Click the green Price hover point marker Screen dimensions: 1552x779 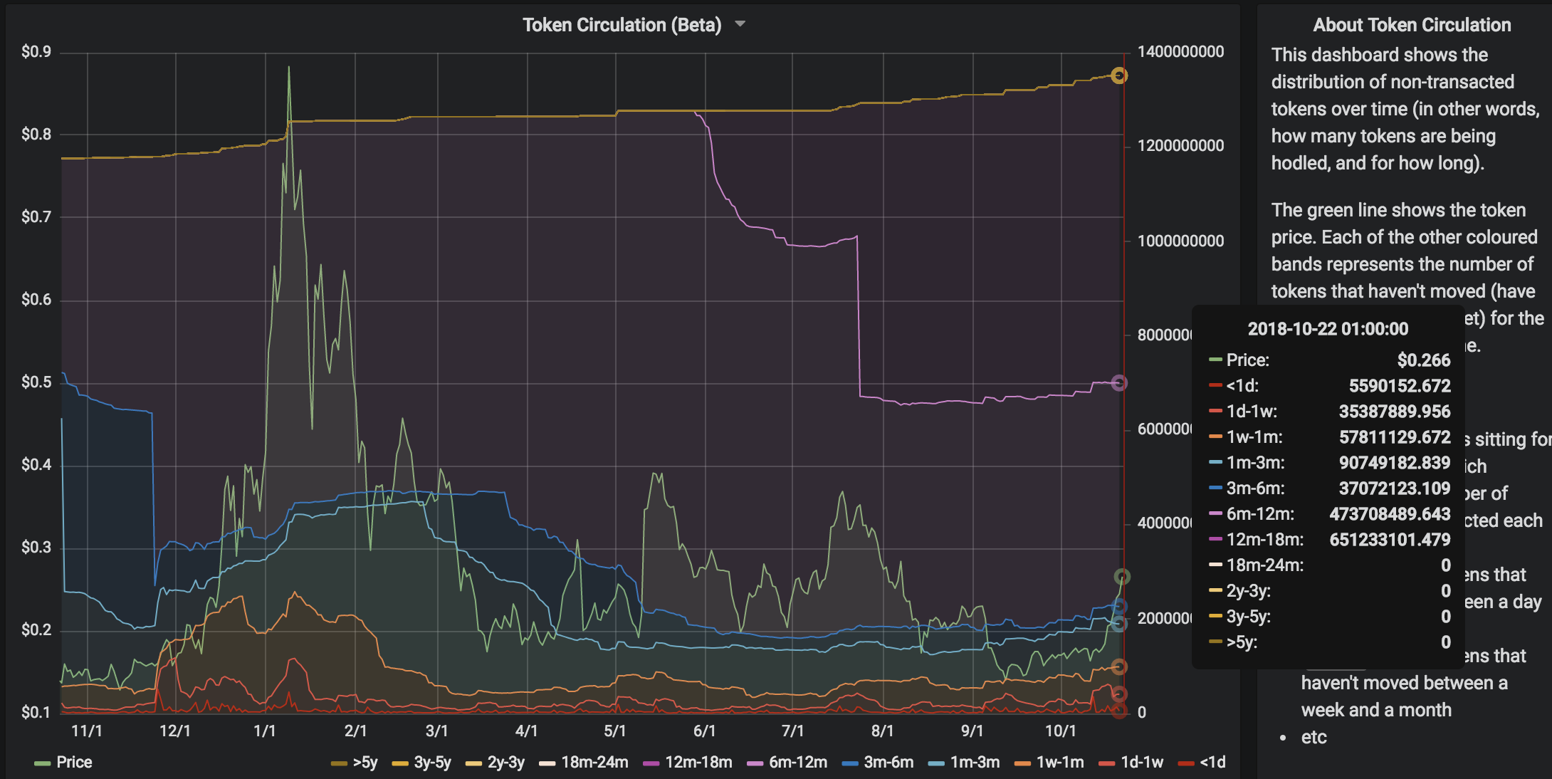tap(1121, 576)
